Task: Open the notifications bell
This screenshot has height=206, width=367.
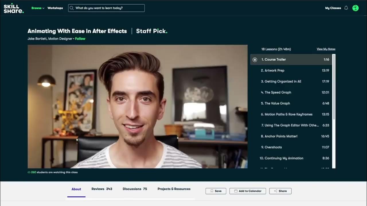Action: click(346, 8)
